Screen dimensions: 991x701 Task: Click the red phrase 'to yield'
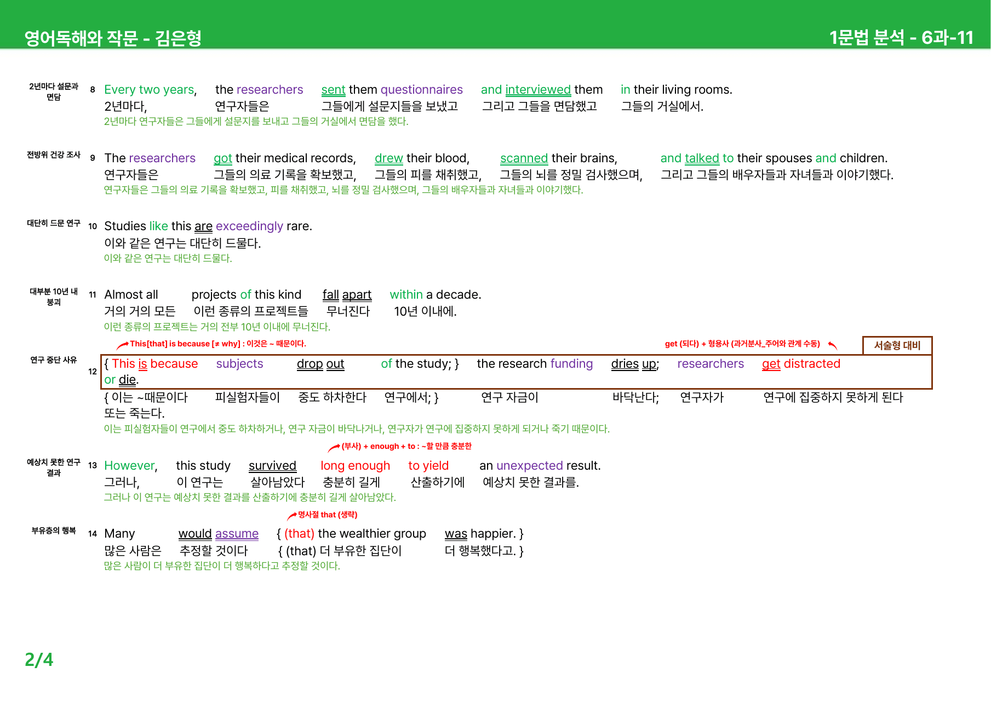pos(428,466)
